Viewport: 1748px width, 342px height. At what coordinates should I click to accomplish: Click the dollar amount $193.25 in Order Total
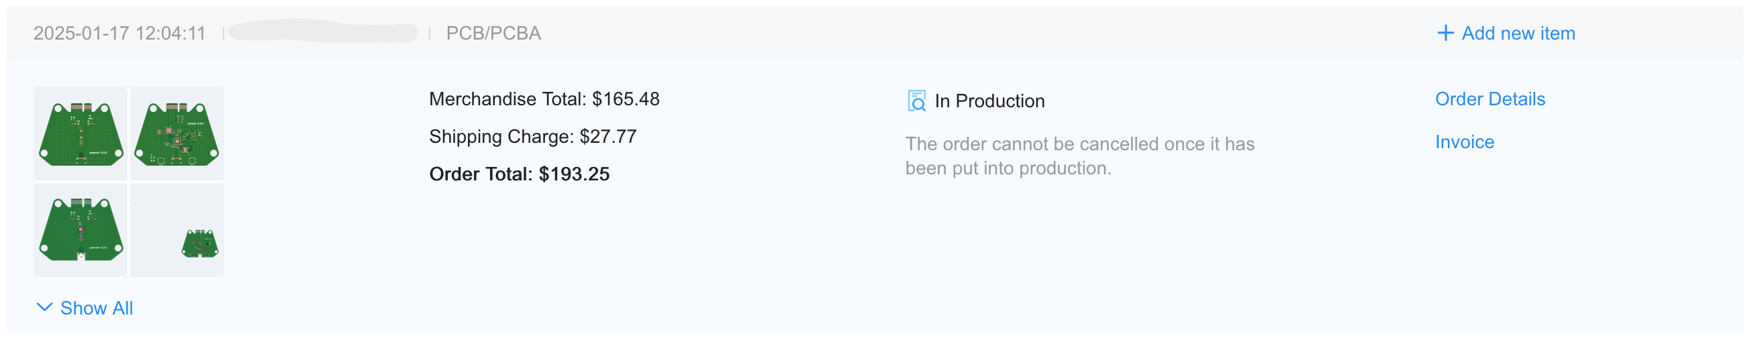tap(574, 174)
